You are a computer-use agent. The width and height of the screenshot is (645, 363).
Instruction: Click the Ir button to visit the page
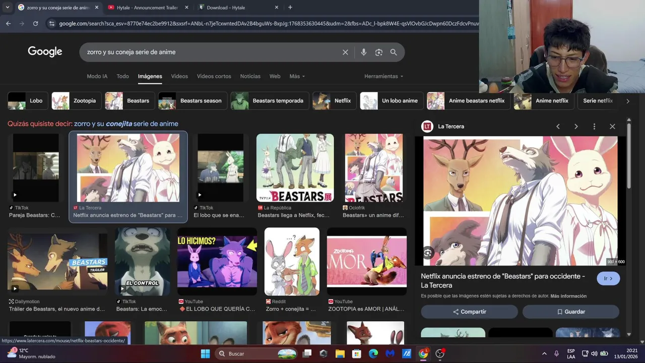pyautogui.click(x=608, y=278)
